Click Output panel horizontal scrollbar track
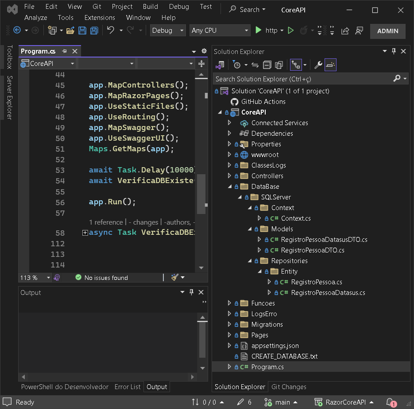The width and height of the screenshot is (414, 409). coord(108,377)
